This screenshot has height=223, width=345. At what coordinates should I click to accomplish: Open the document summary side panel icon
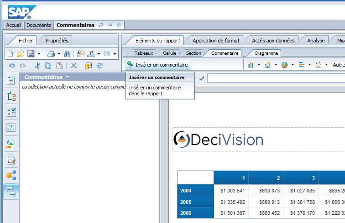click(11, 80)
